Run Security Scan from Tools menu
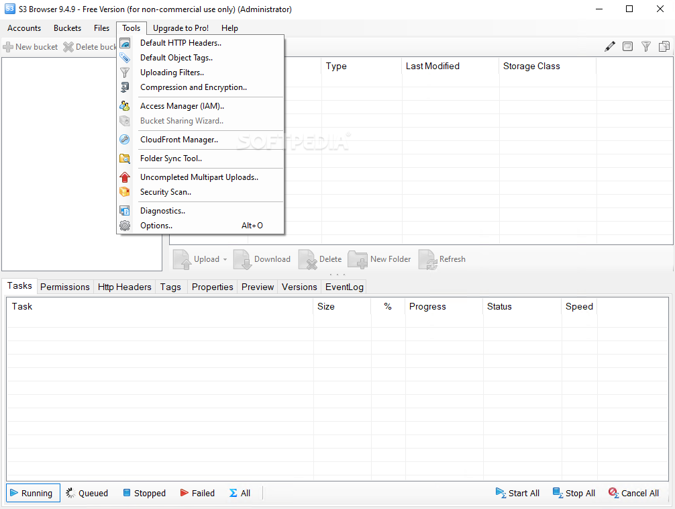This screenshot has height=509, width=675. (x=200, y=192)
